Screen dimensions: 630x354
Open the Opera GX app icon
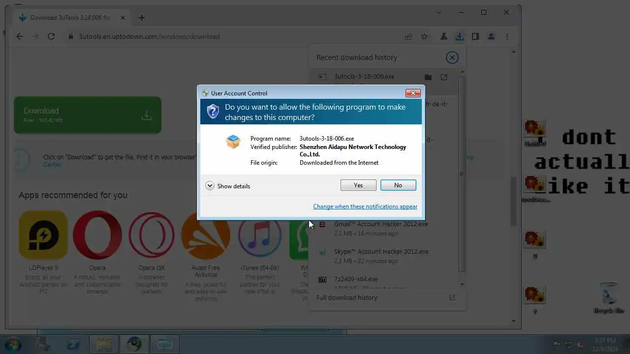152,235
